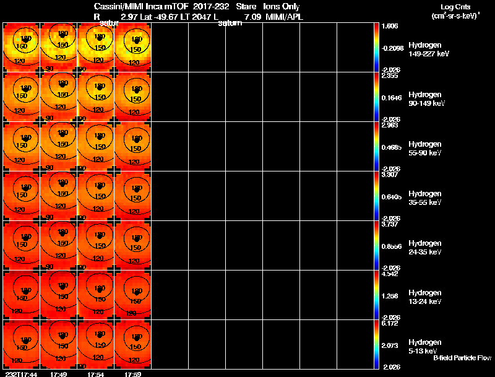Click the 'Hydrogen 90-149 keV' label
Image resolution: width=495 pixels, height=377 pixels.
click(427, 99)
